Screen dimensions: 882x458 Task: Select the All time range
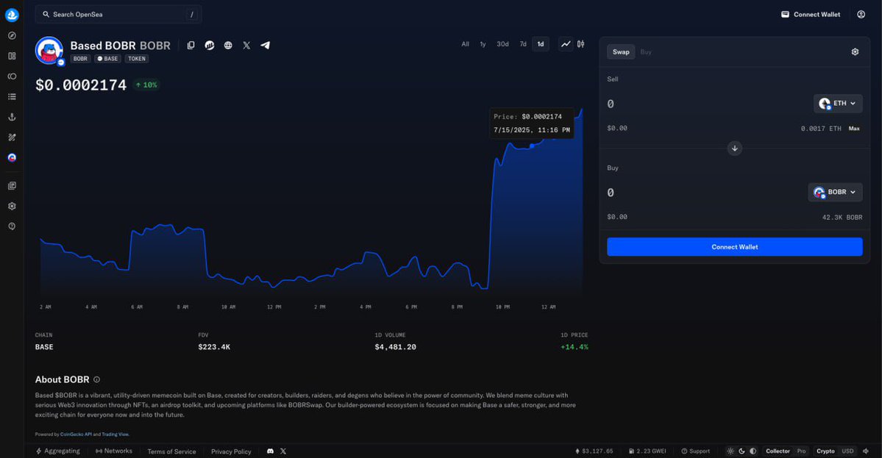465,44
